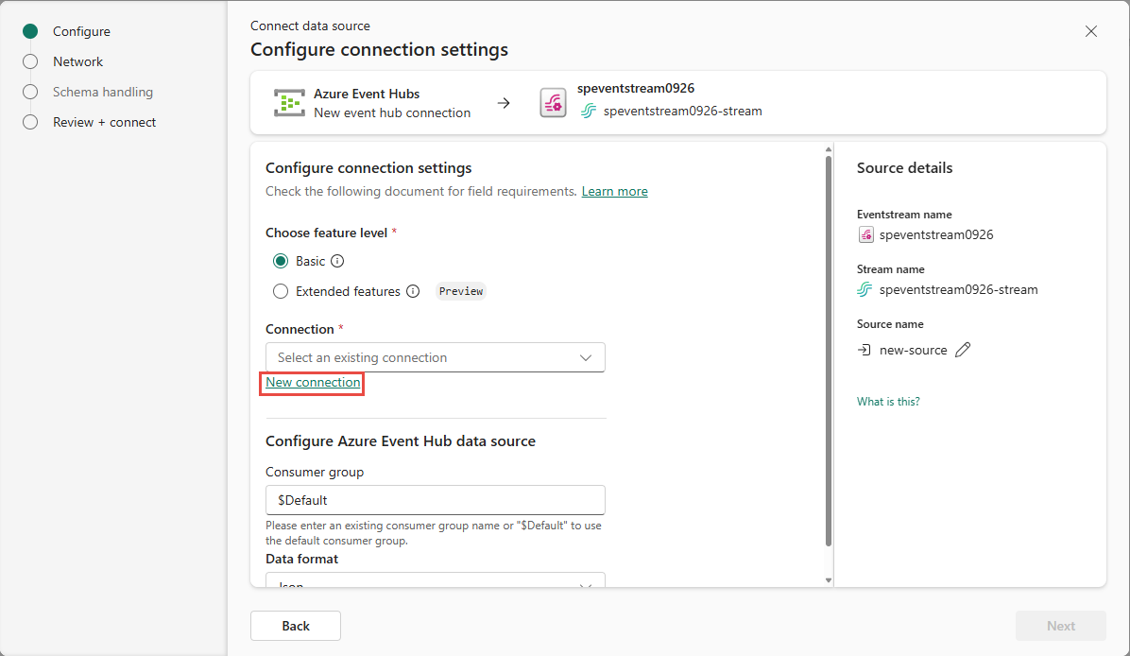Select the Configure step in sidebar

click(29, 30)
